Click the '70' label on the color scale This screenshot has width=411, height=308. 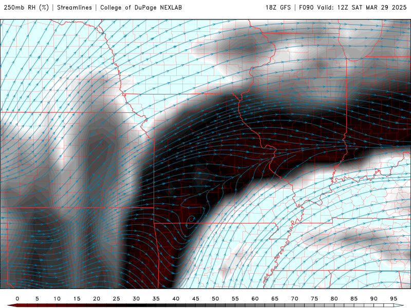coord(294,299)
